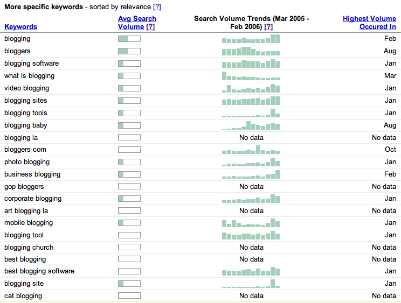401x303 pixels.
Task: Click the trend chart for 'best blogging software'
Action: pos(251,271)
